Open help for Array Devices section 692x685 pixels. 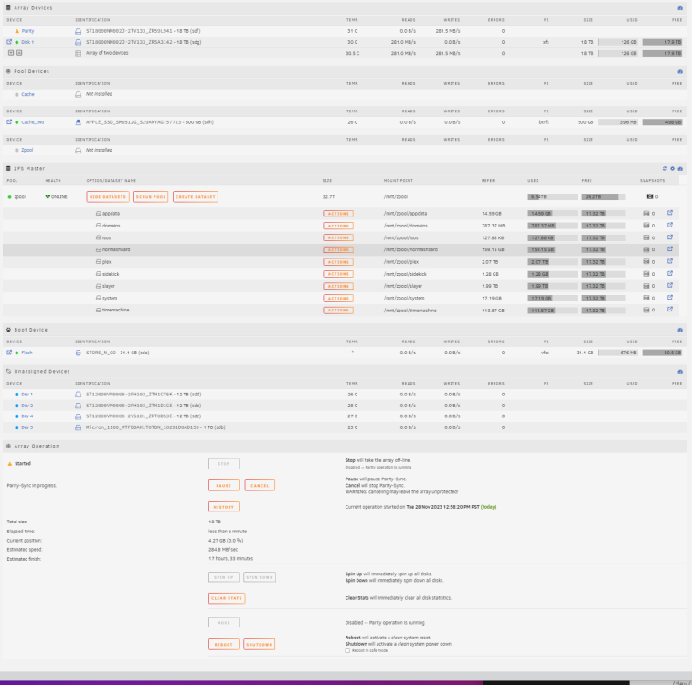tap(679, 8)
